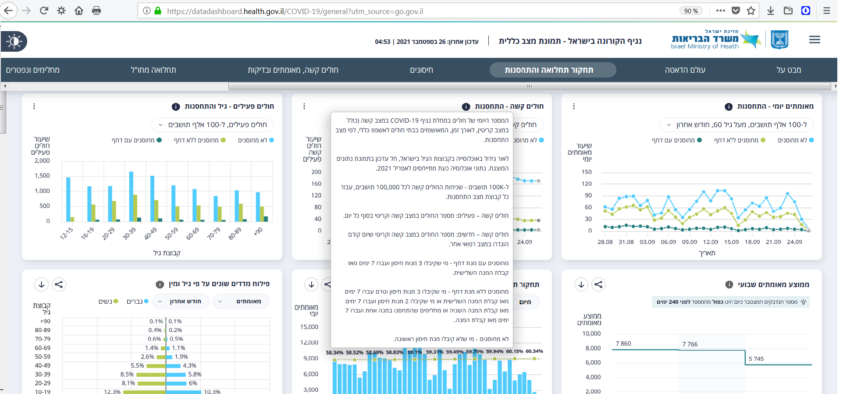
Task: Click the 30-39 bar group in age chart
Action: [135, 197]
